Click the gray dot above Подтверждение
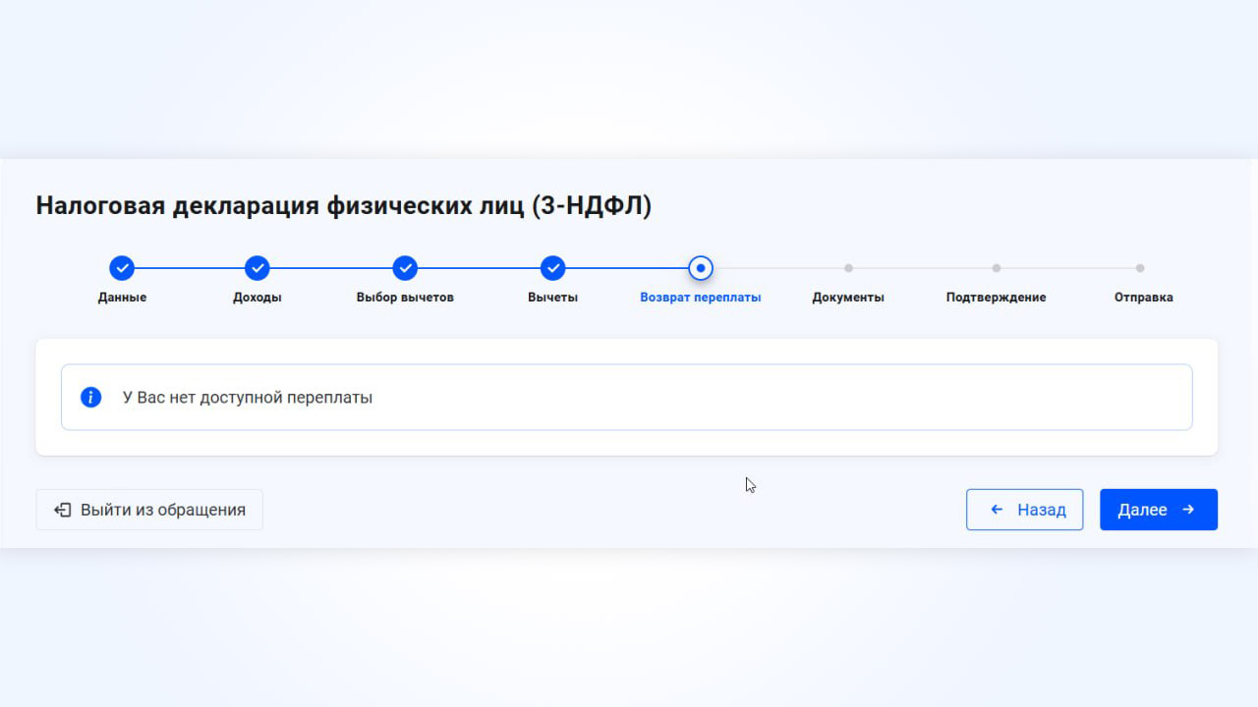The width and height of the screenshot is (1258, 707). [x=996, y=268]
